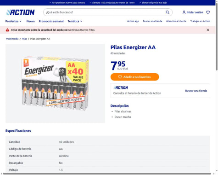Dismiss the product safety notice
218x175 pixels.
[x=208, y=30]
